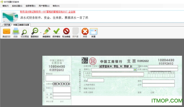Click the amount digit grid 亿千百十万
This screenshot has height=107, width=184.
click(161, 74)
